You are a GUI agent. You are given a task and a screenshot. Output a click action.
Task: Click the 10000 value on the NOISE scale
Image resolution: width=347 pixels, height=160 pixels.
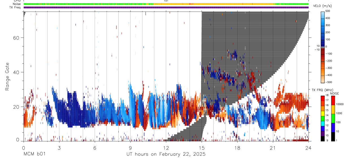tap(340, 104)
